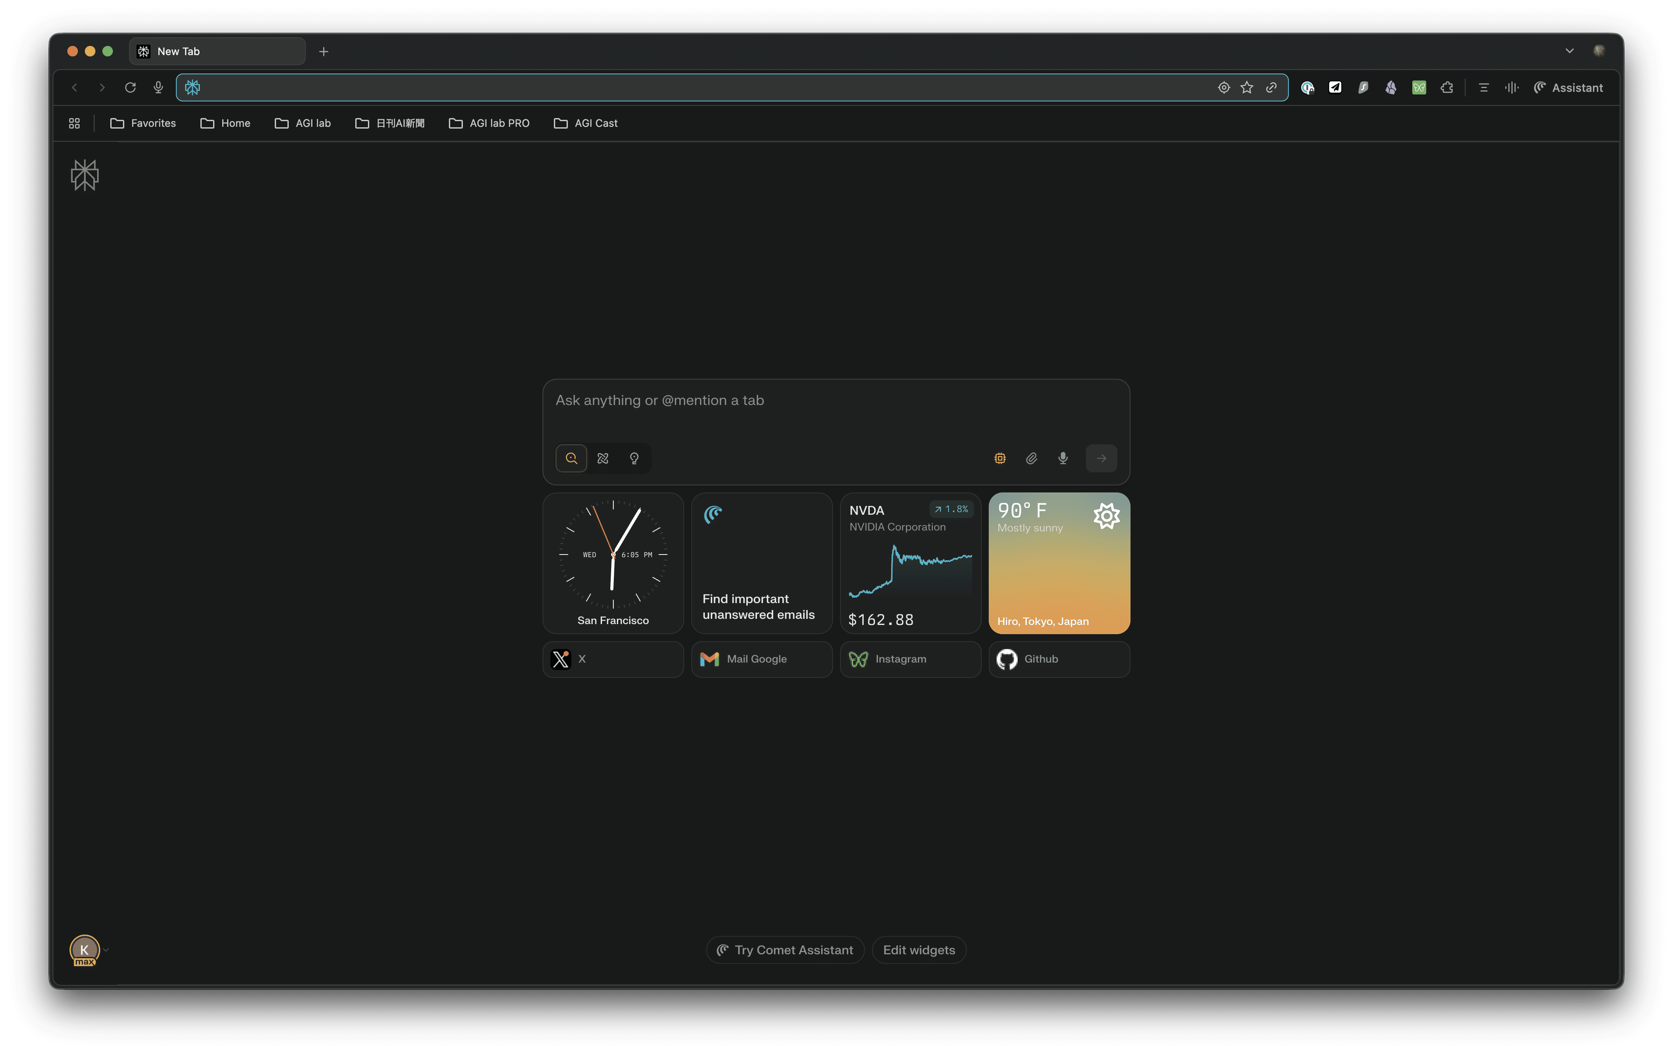Select the New Tab tab

point(217,51)
